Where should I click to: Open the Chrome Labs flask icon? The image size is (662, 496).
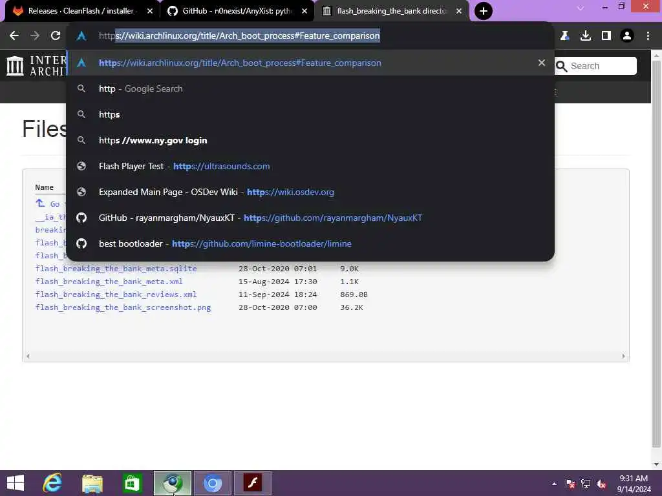coord(565,36)
